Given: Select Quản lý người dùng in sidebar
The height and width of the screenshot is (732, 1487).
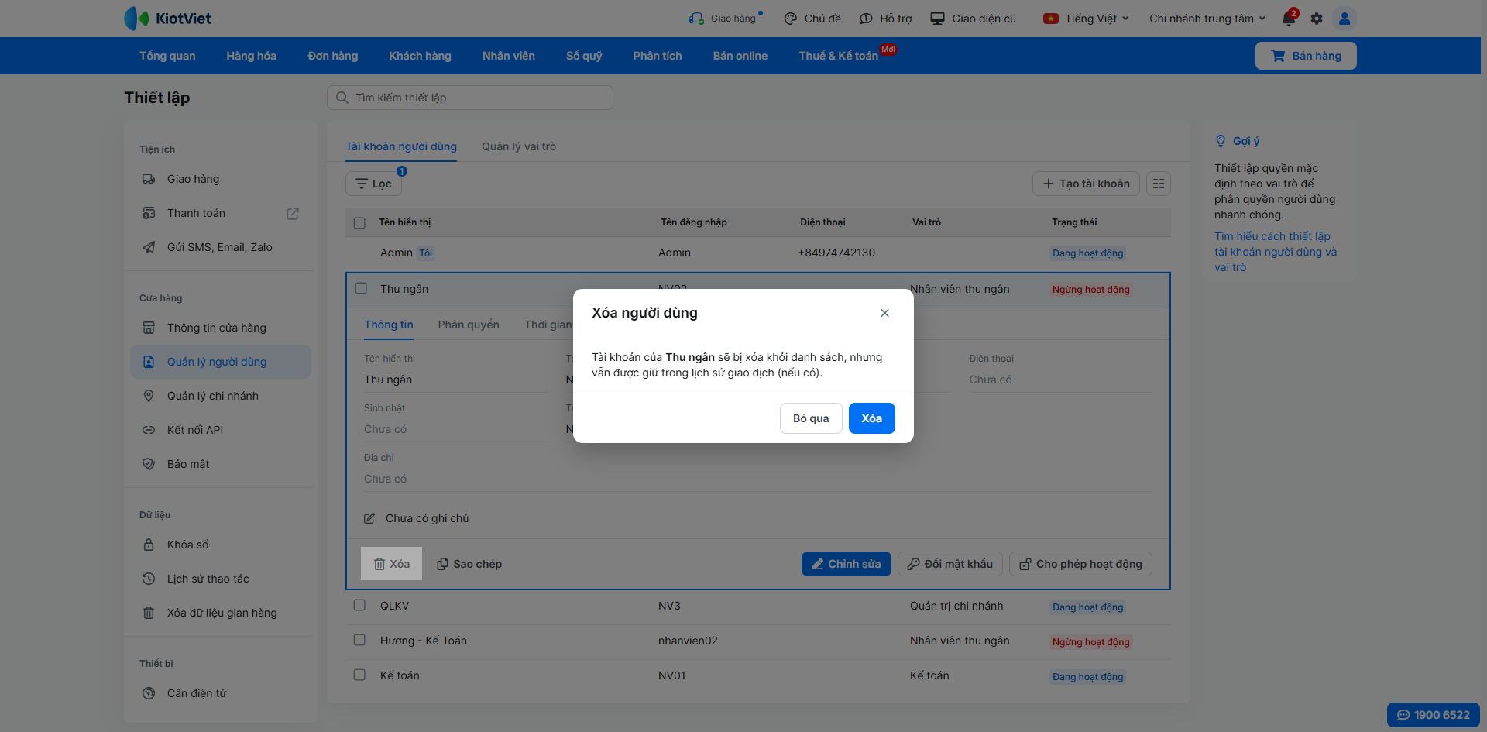Looking at the screenshot, I should point(221,362).
